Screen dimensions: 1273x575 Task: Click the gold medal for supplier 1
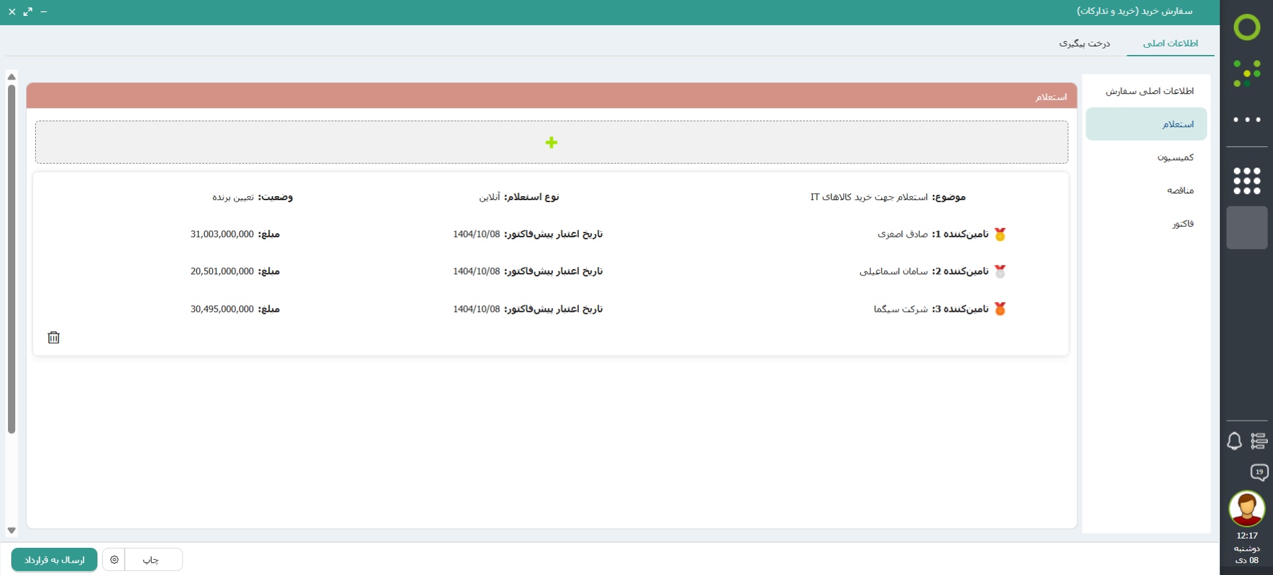coord(1000,235)
